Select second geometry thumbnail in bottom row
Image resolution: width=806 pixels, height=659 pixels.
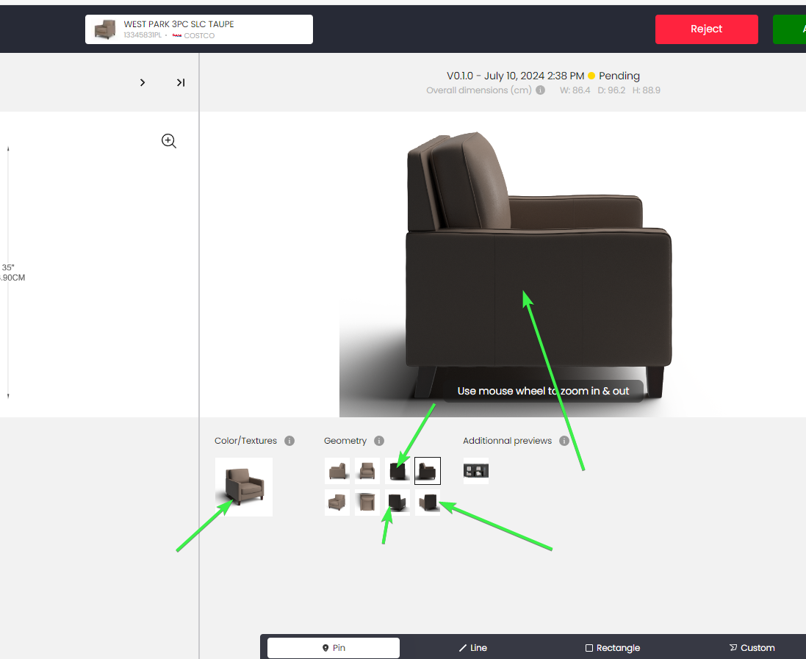tap(367, 502)
